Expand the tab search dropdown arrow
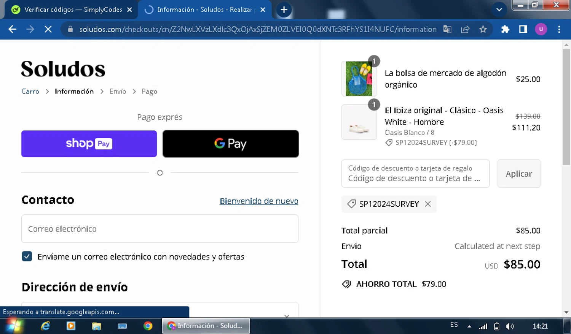Screen dimensions: 571x334 tap(499, 9)
